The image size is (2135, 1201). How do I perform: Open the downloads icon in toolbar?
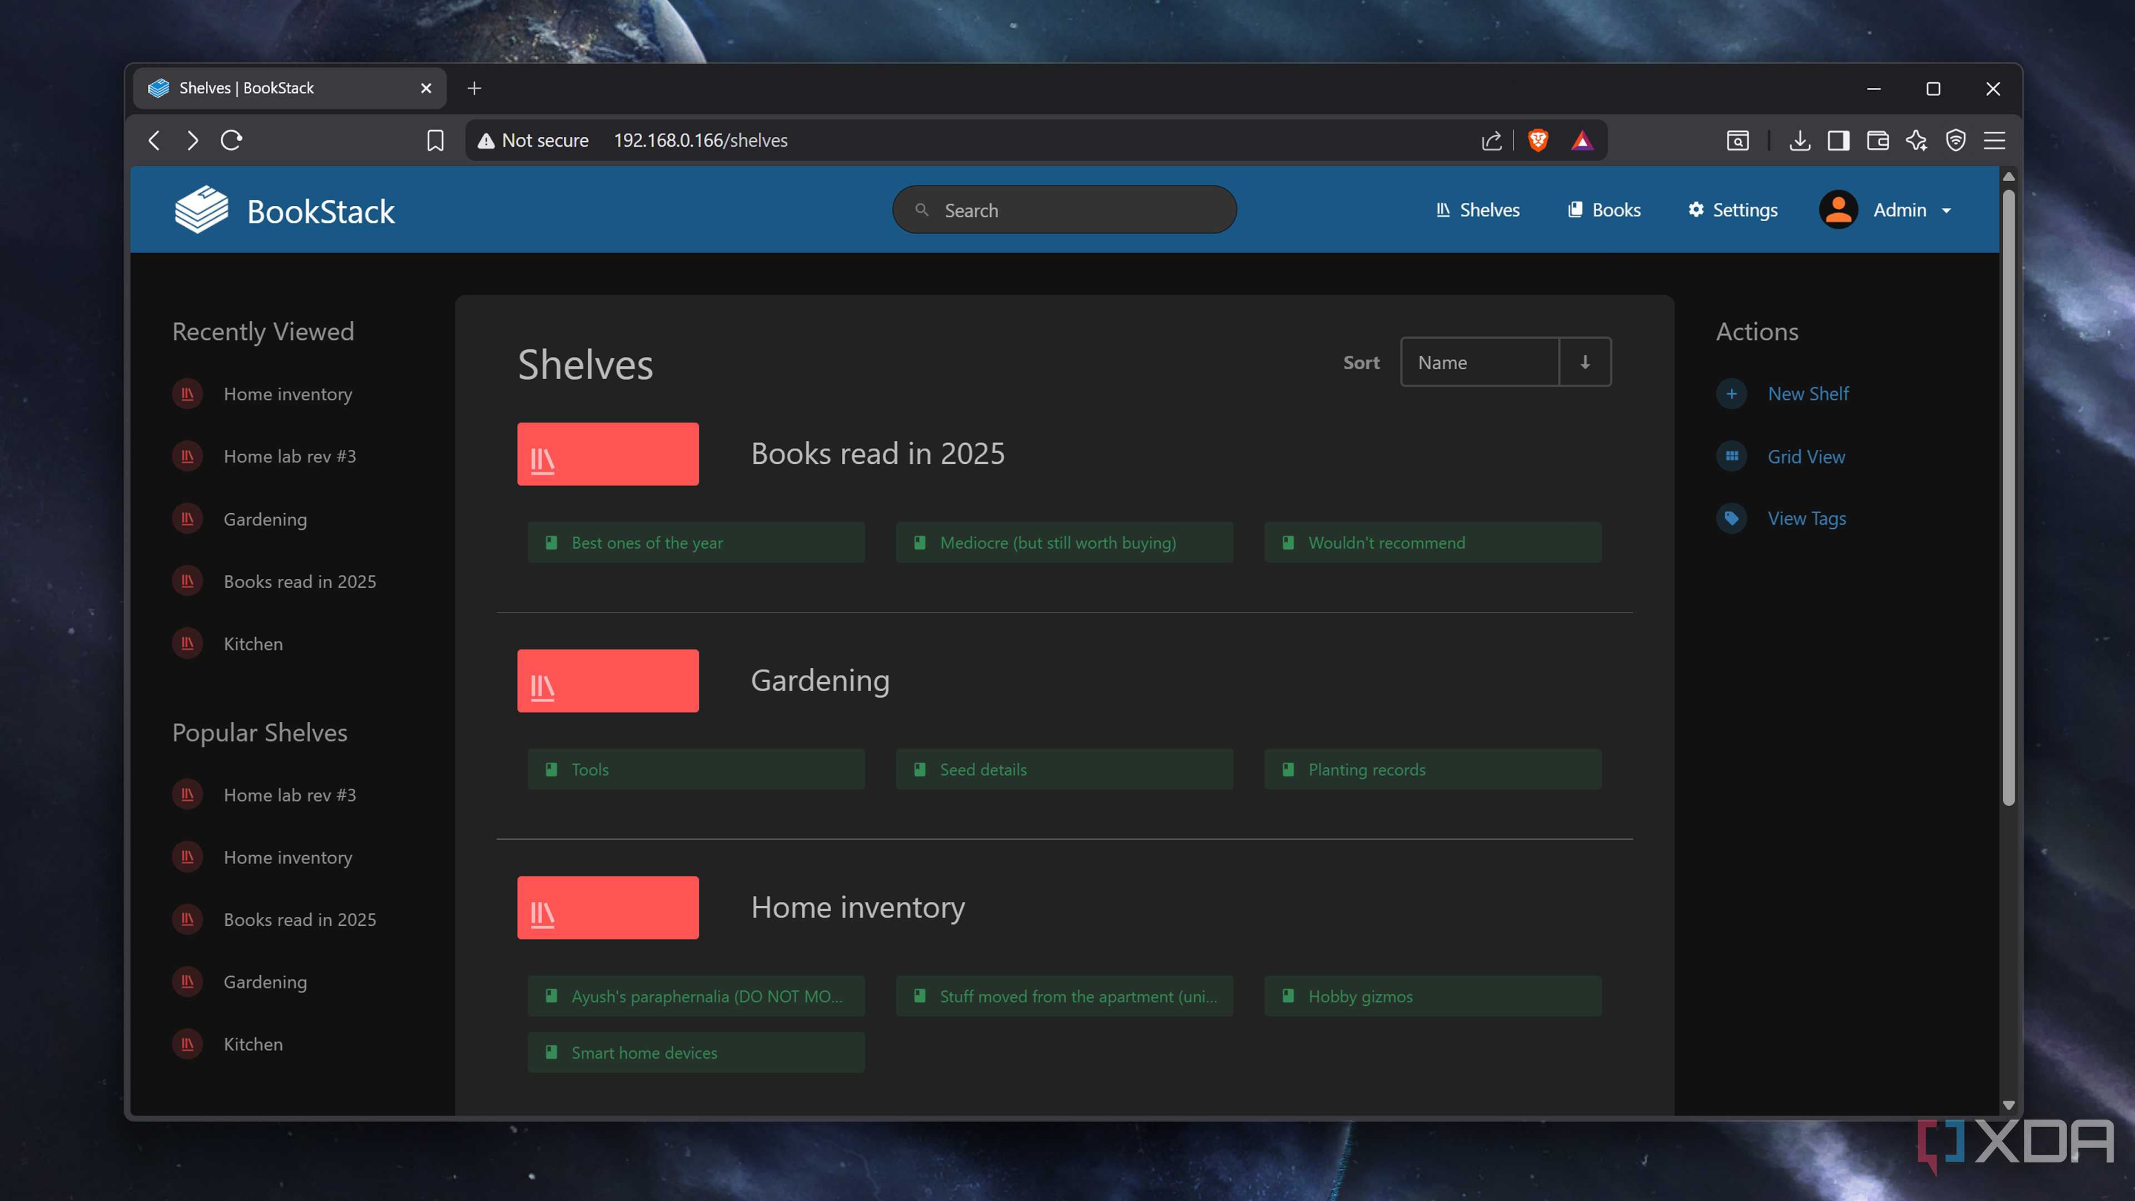click(1799, 140)
